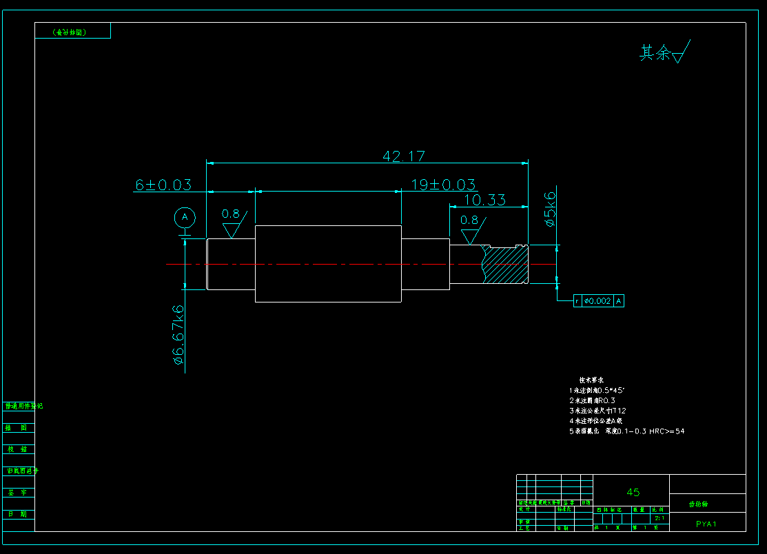This screenshot has height=554, width=767.
Task: Click the 2:1 scale value
Action: tap(659, 518)
